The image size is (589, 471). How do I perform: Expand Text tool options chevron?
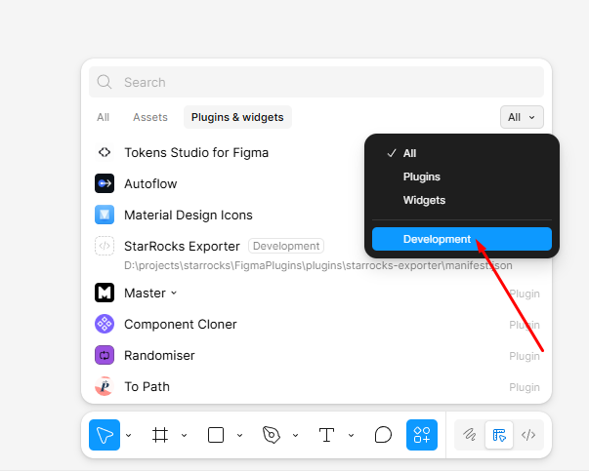tap(351, 435)
